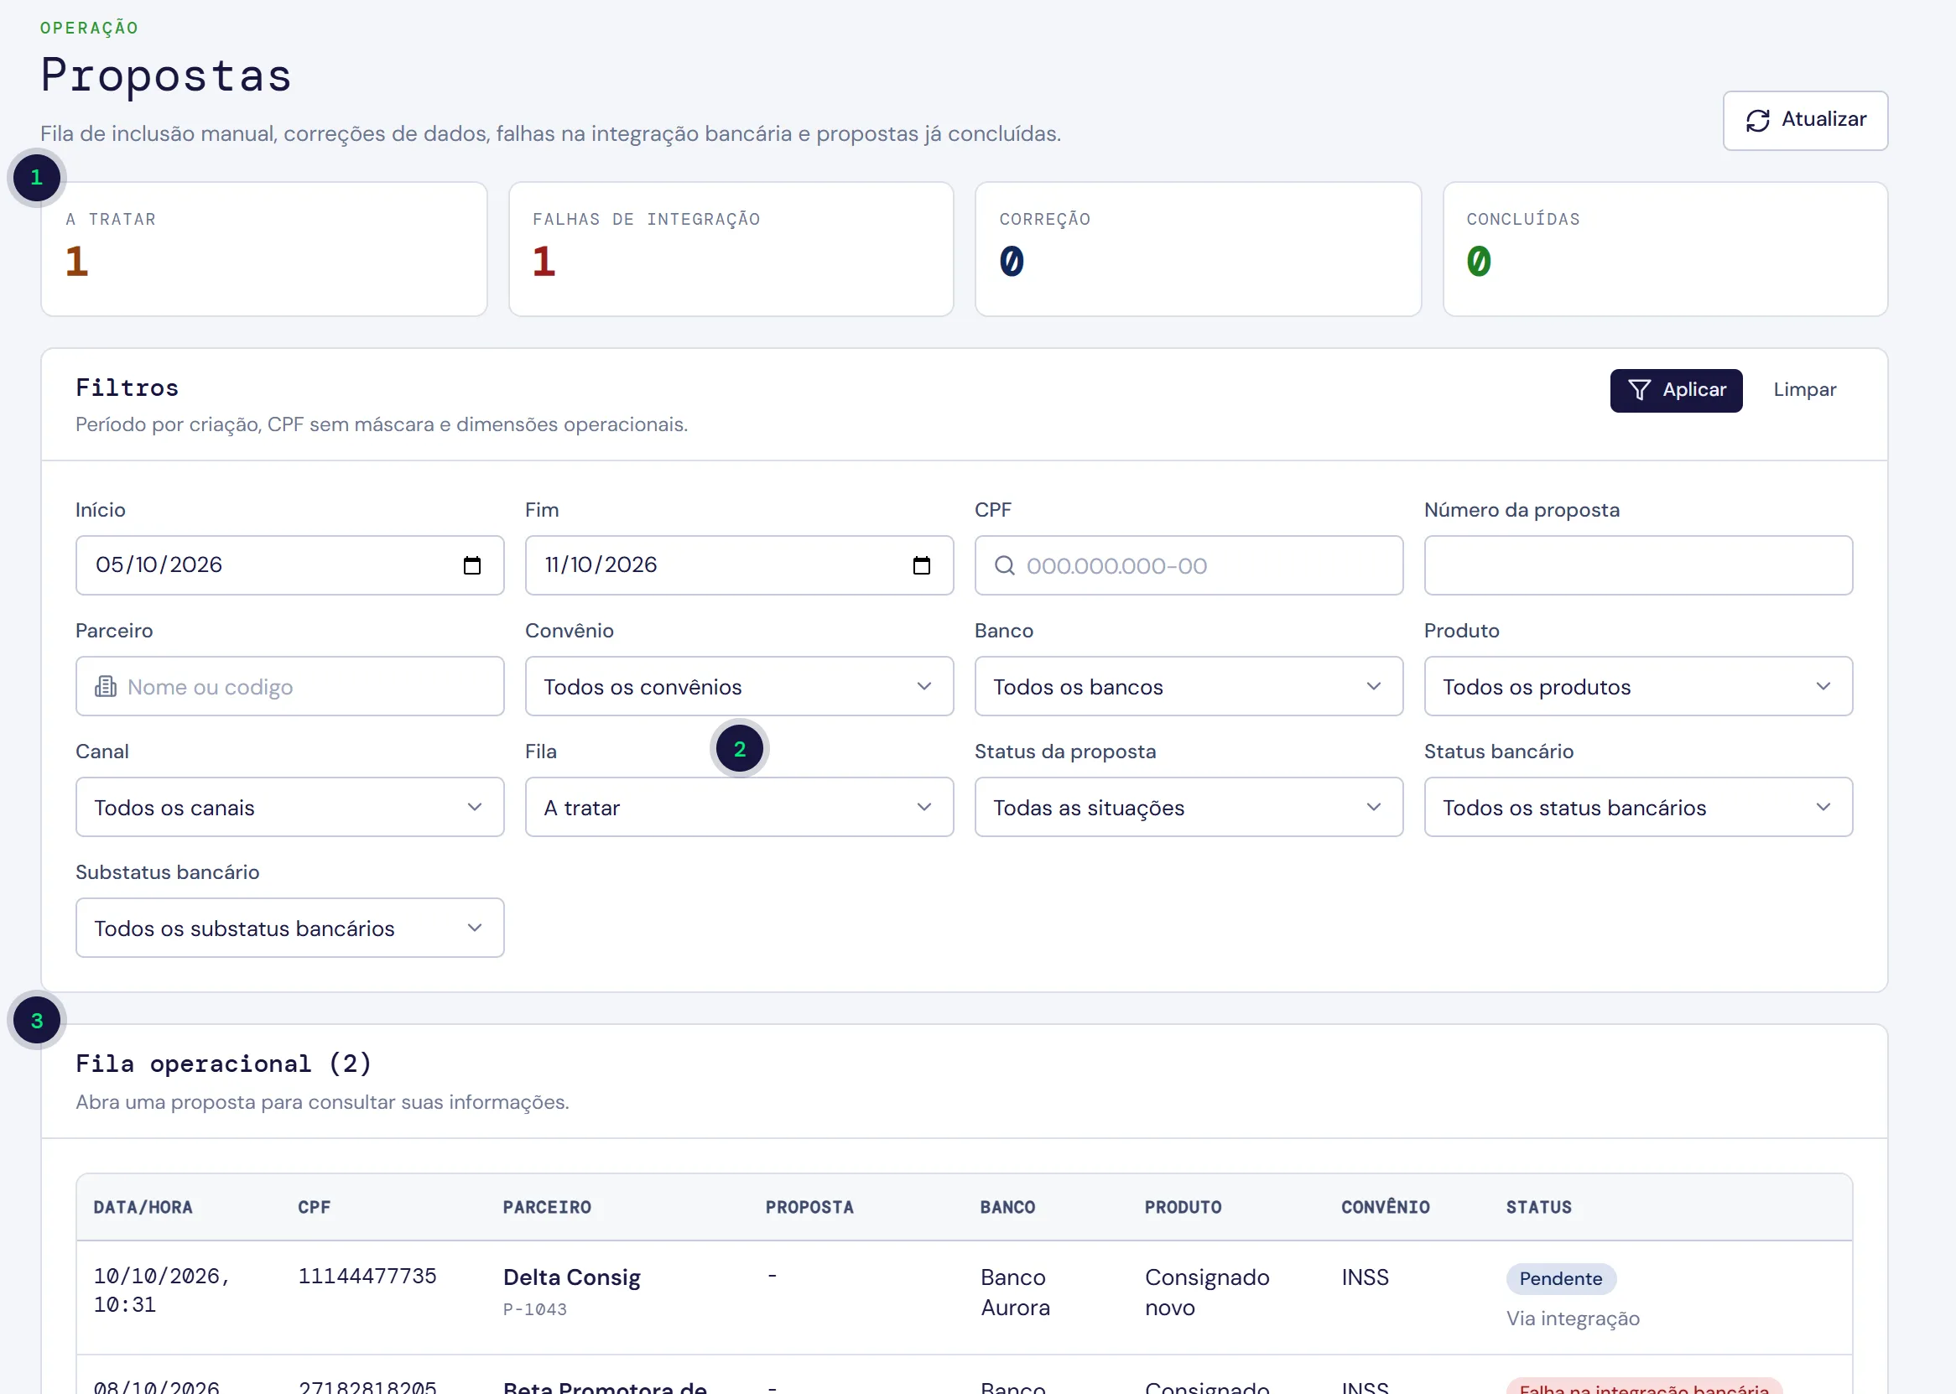
Task: Expand the Status da proposta dropdown
Action: 1189,808
